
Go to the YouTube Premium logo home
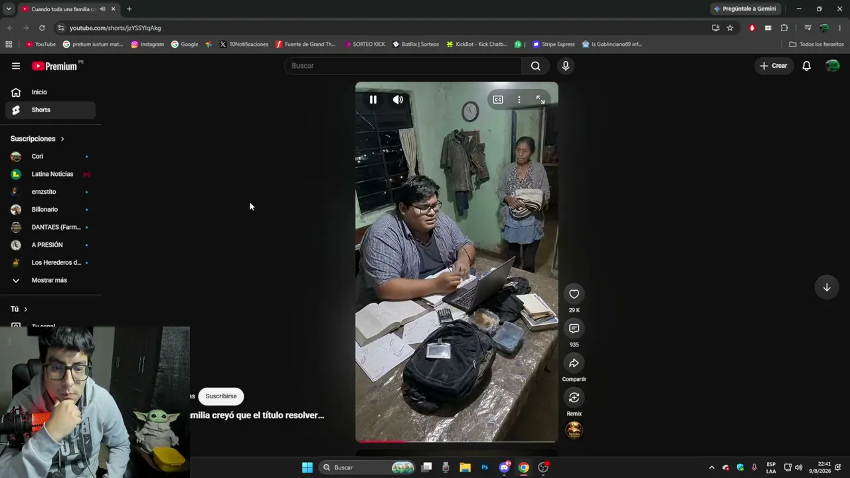point(54,66)
